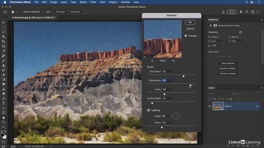Select the Lasso tool
Viewport: 264px width, 148px height.
tap(4, 32)
